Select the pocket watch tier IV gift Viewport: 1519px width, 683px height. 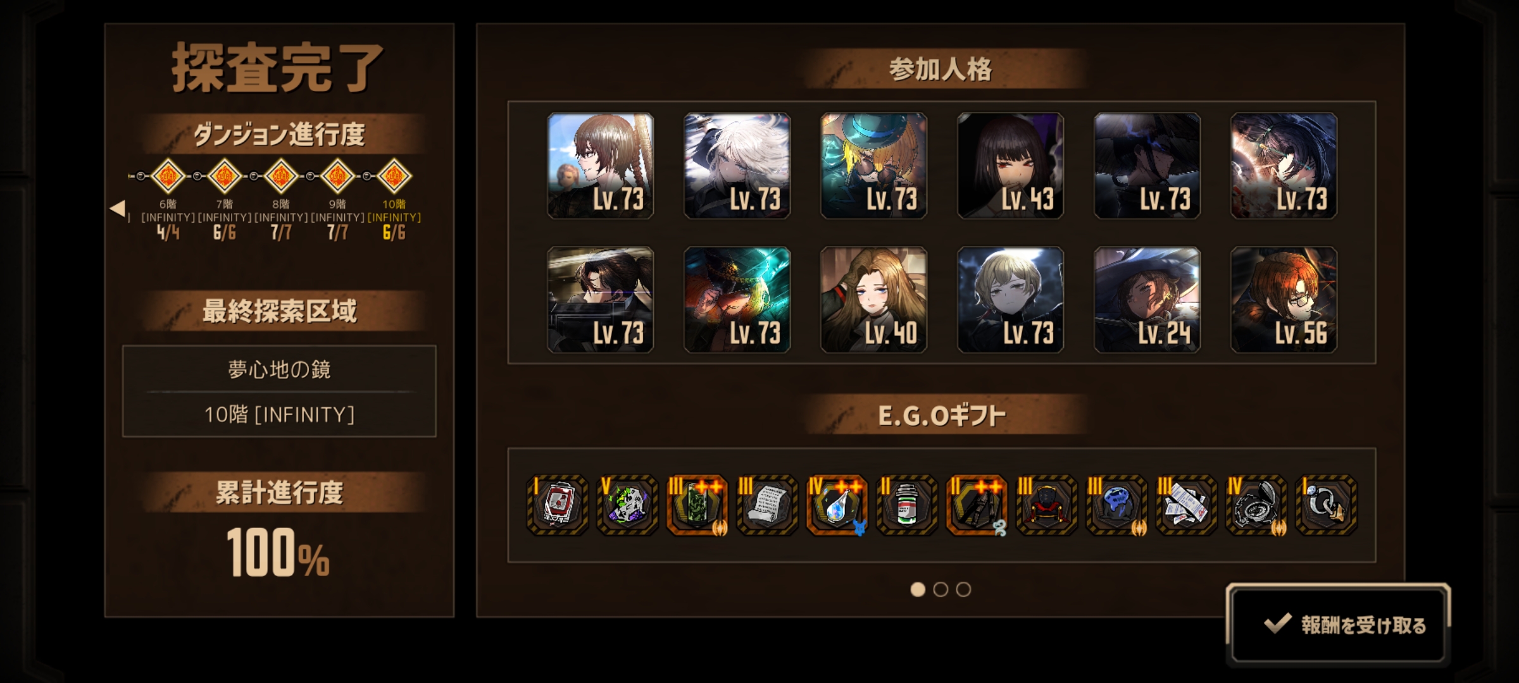coord(1256,505)
